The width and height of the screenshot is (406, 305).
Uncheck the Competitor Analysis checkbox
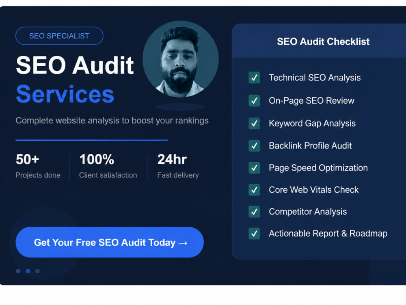[x=254, y=211]
